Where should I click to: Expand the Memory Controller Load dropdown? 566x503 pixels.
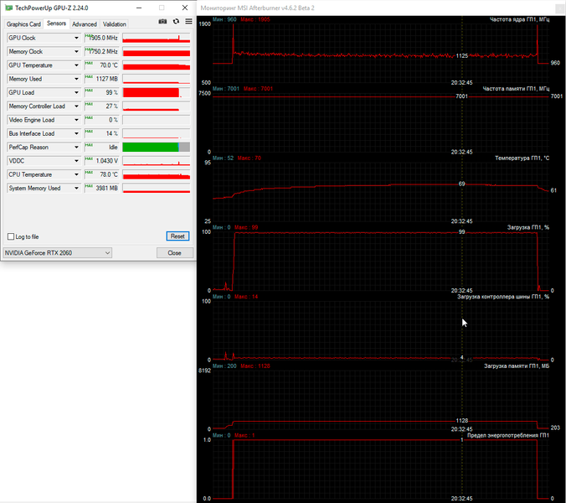76,106
